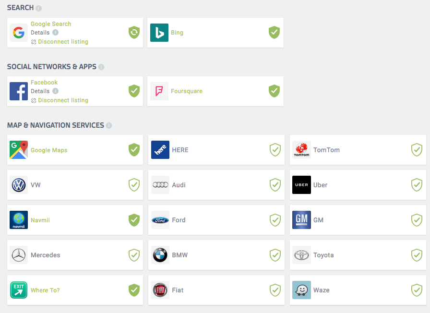The image size is (430, 313).
Task: Click the Details label under Facebook
Action: [40, 91]
